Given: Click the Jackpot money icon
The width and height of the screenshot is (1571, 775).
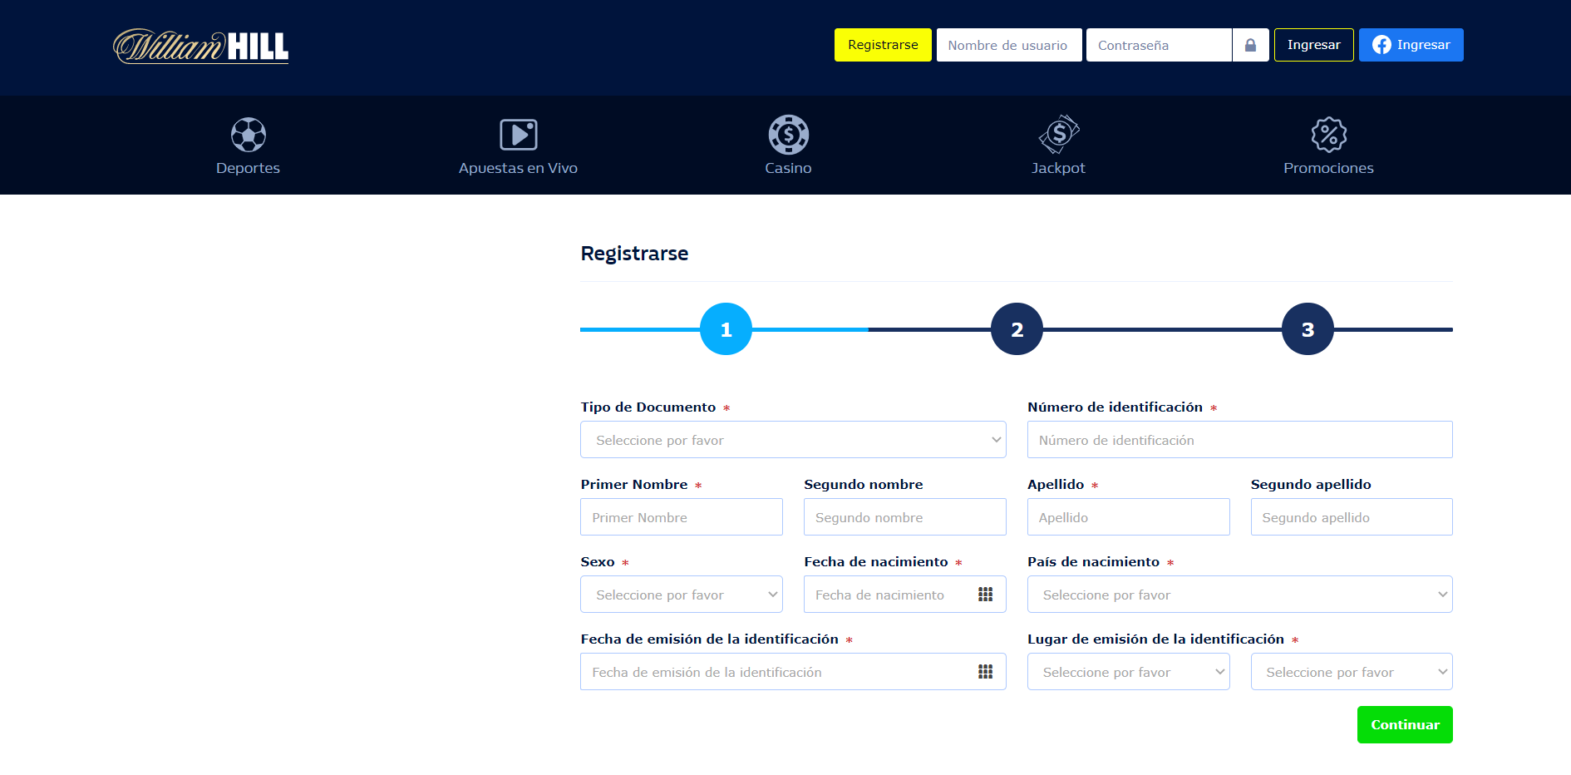Looking at the screenshot, I should [x=1059, y=134].
